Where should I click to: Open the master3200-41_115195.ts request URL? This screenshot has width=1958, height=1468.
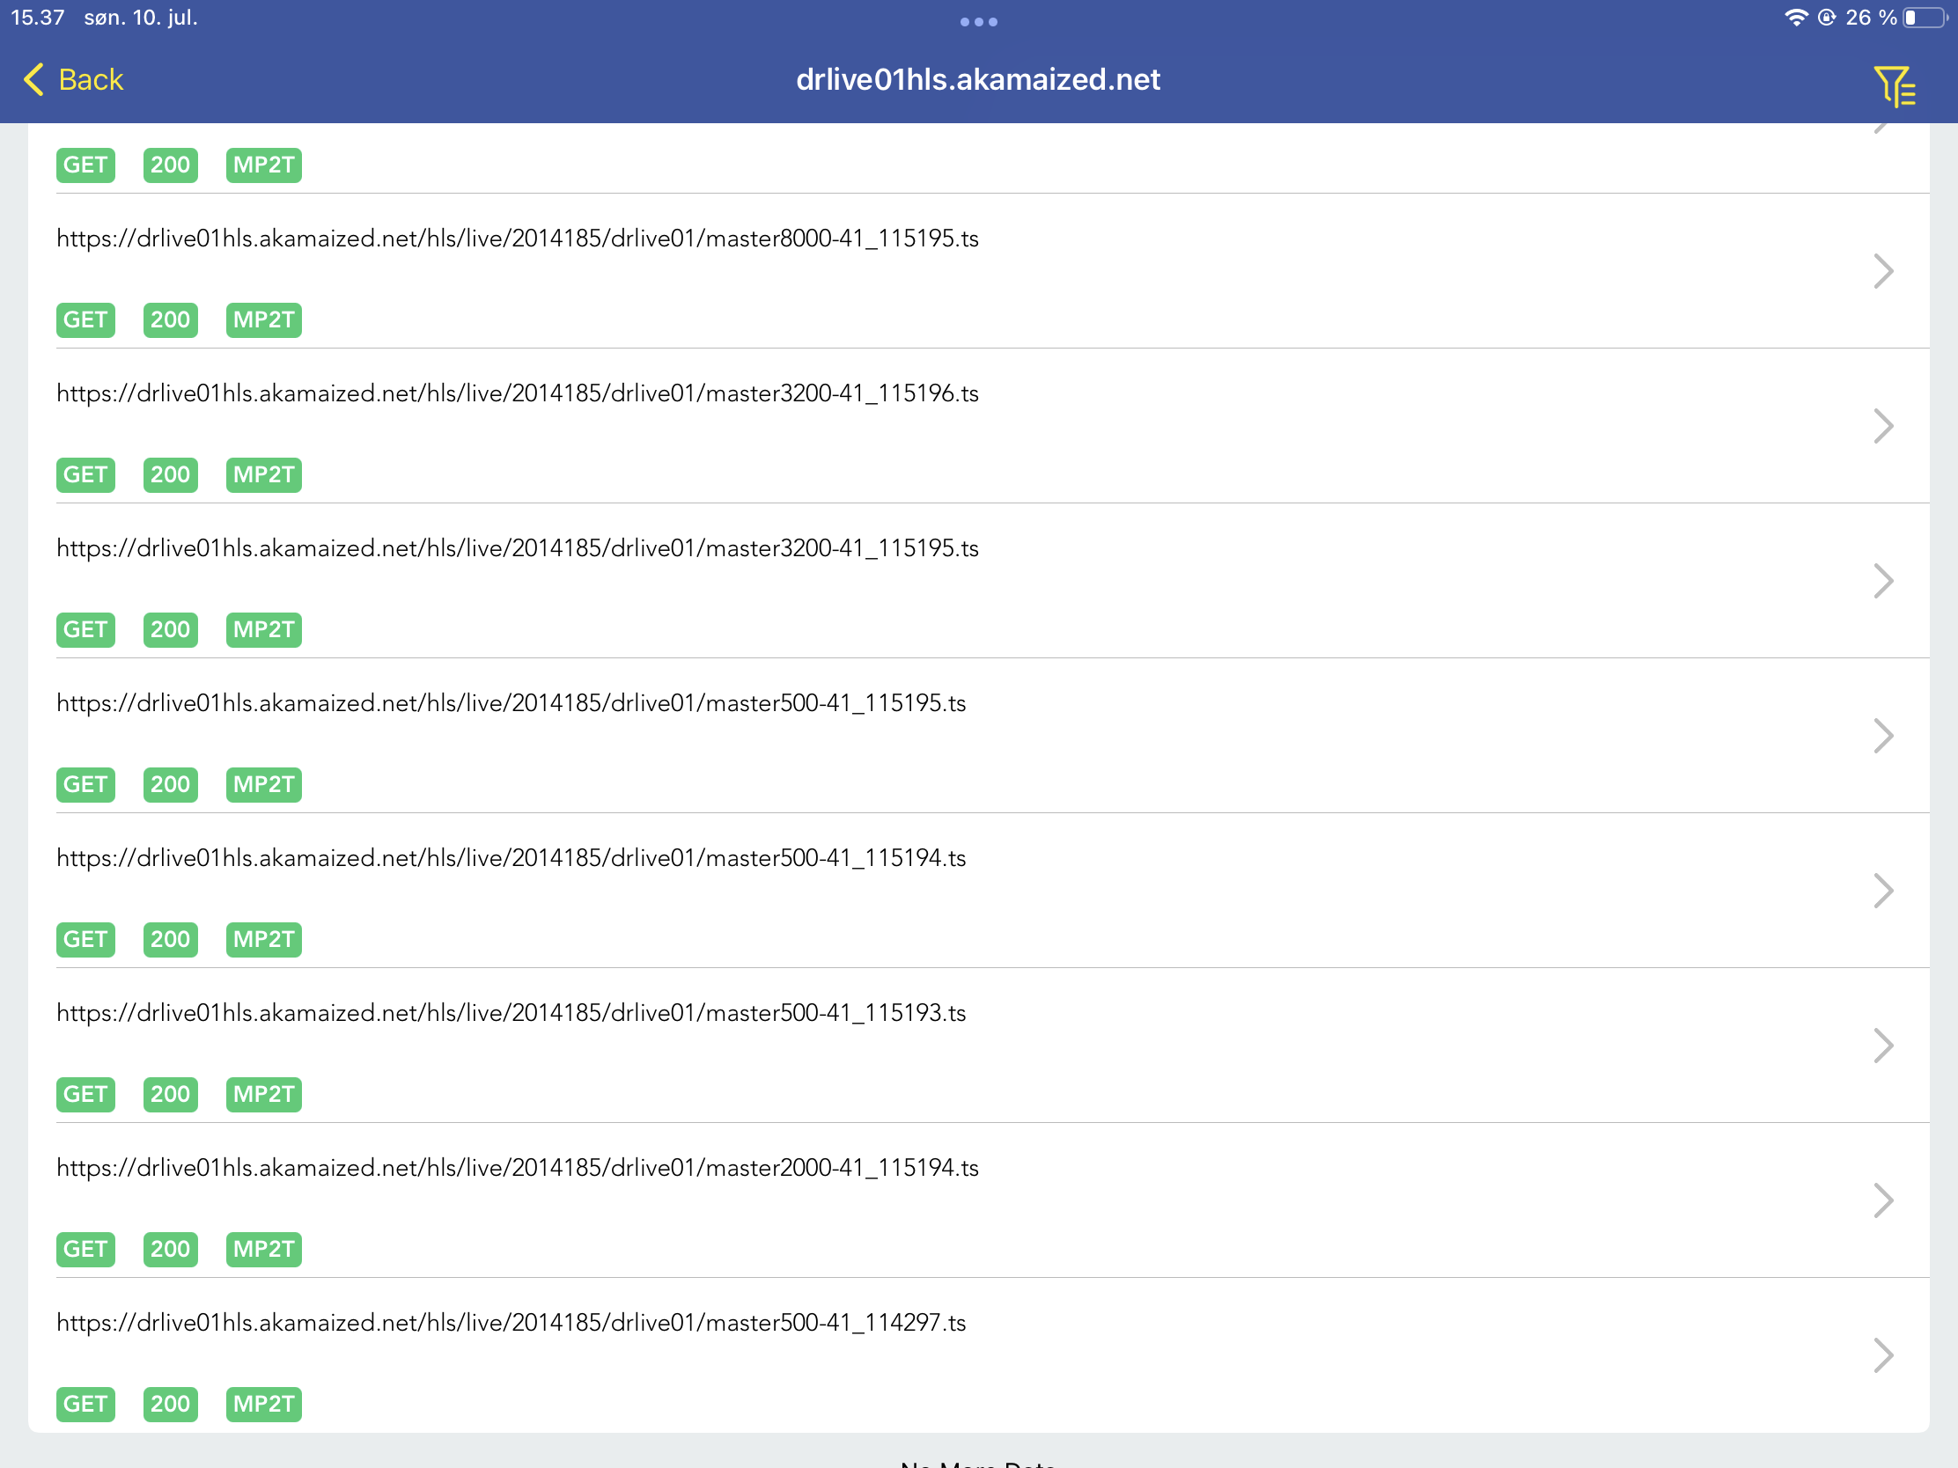pos(518,548)
